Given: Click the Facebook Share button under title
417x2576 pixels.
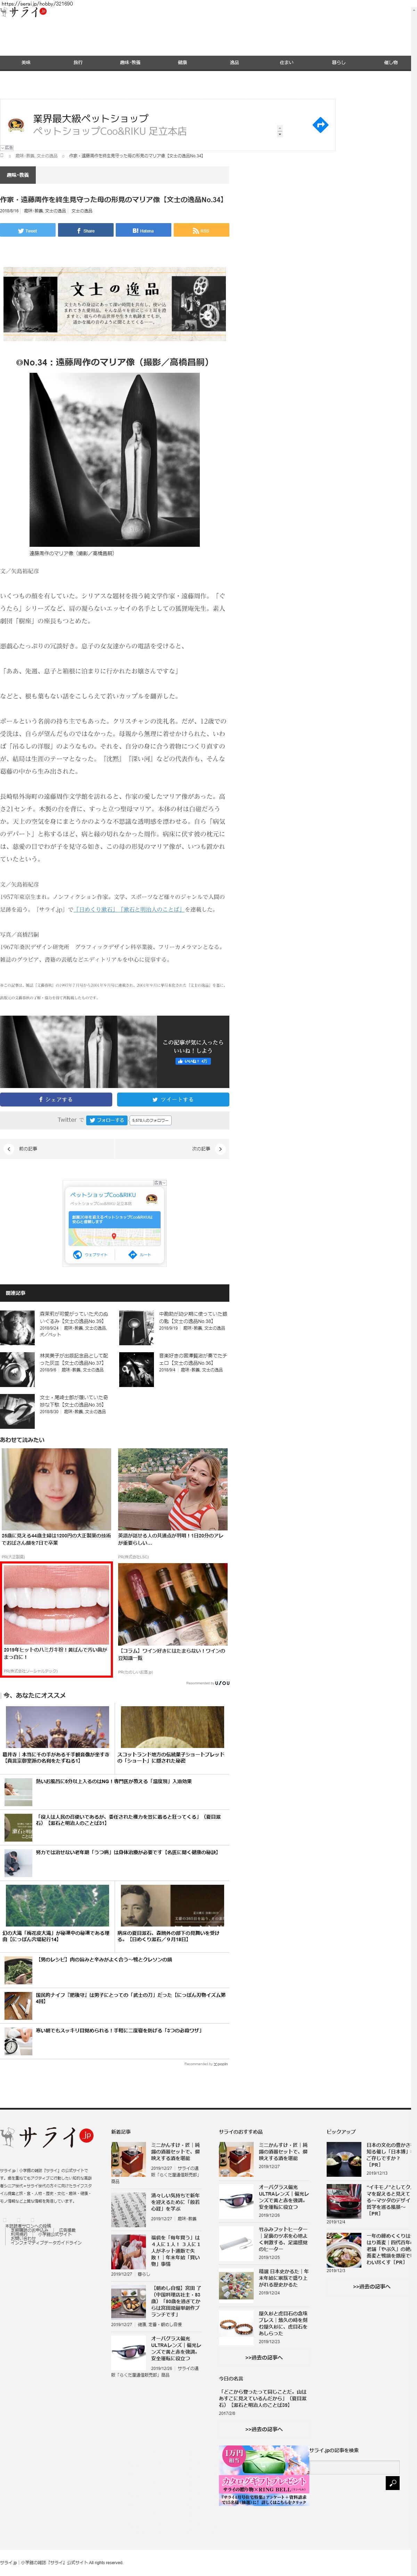Looking at the screenshot, I should coord(86,230).
